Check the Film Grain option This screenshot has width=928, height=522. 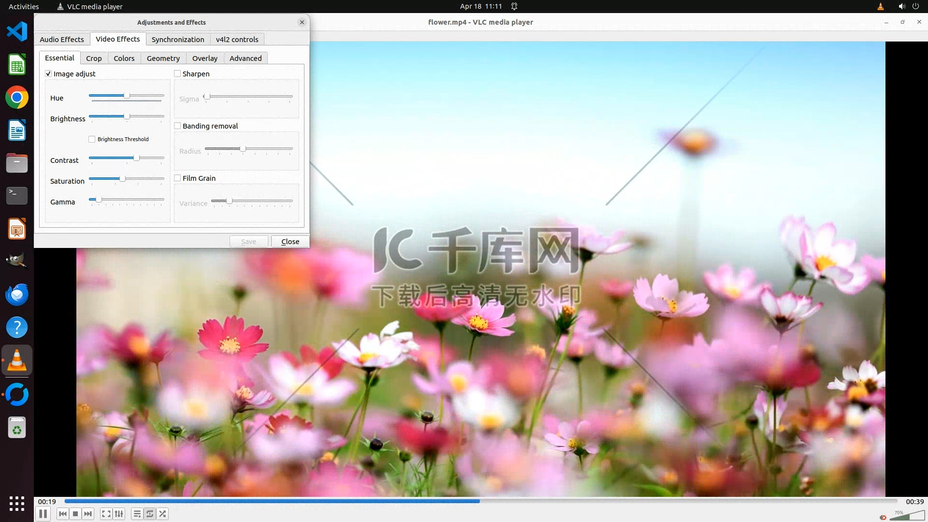177,178
